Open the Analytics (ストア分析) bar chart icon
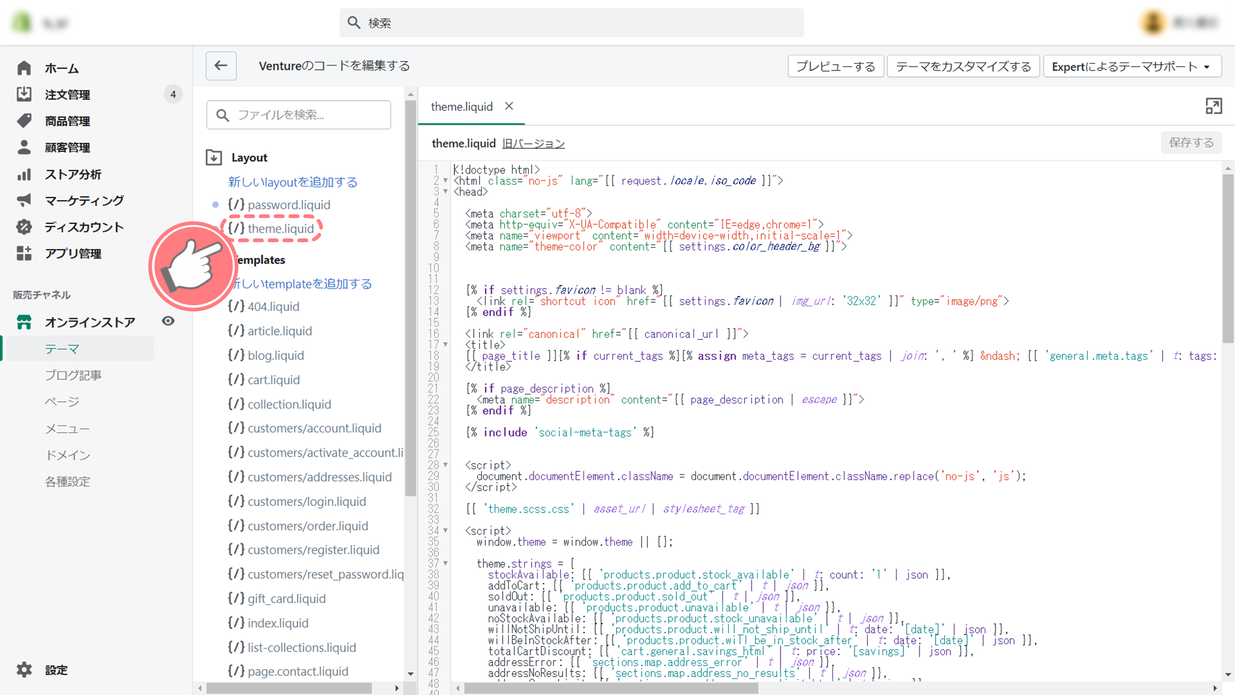The height and width of the screenshot is (695, 1235). (24, 174)
